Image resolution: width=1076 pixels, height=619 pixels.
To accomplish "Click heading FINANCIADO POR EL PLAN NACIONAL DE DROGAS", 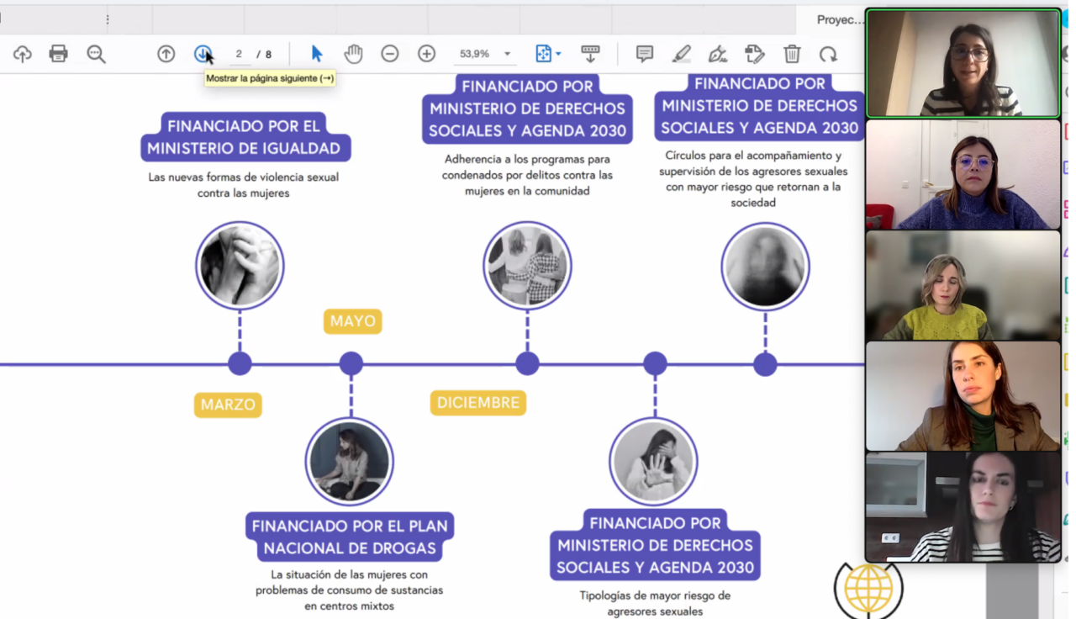I will tap(350, 537).
